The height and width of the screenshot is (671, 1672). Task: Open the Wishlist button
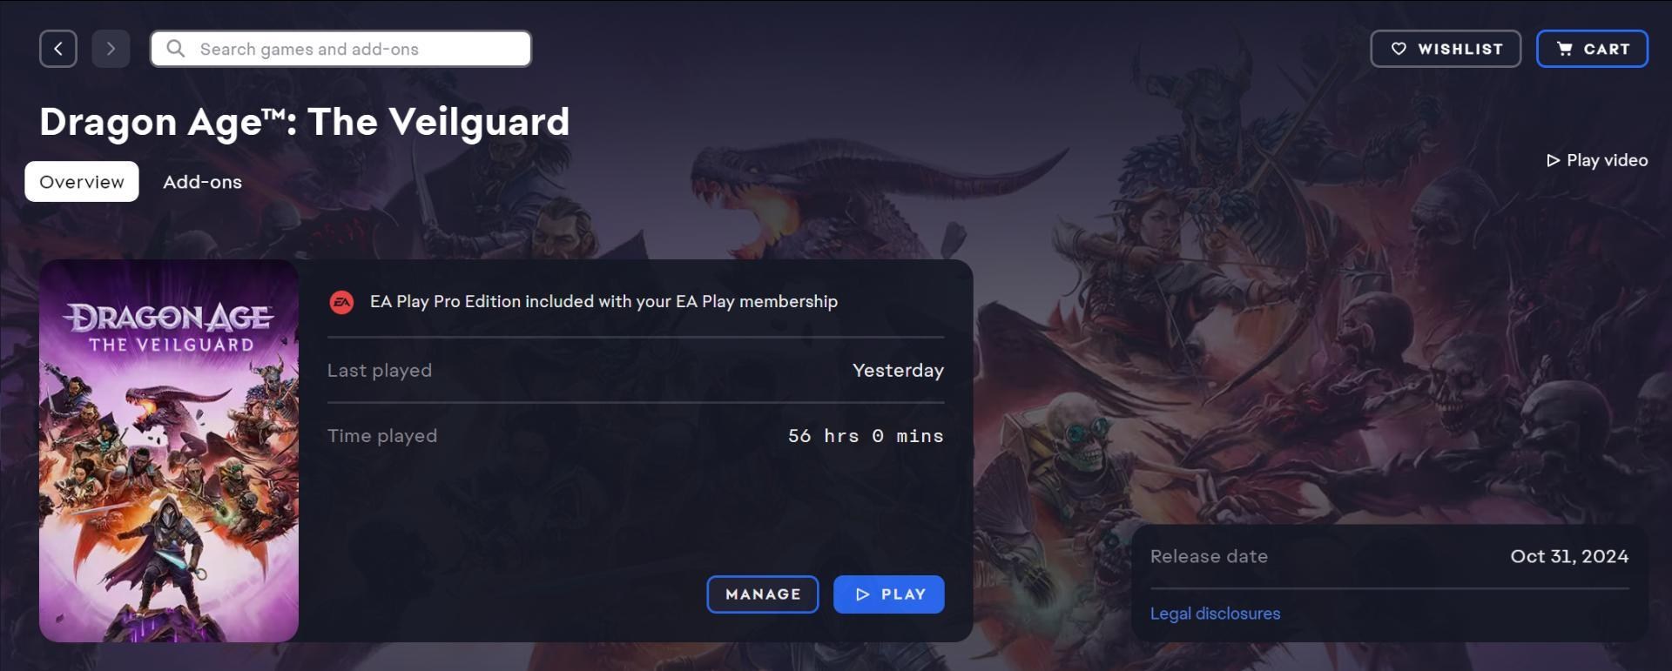[x=1446, y=49]
